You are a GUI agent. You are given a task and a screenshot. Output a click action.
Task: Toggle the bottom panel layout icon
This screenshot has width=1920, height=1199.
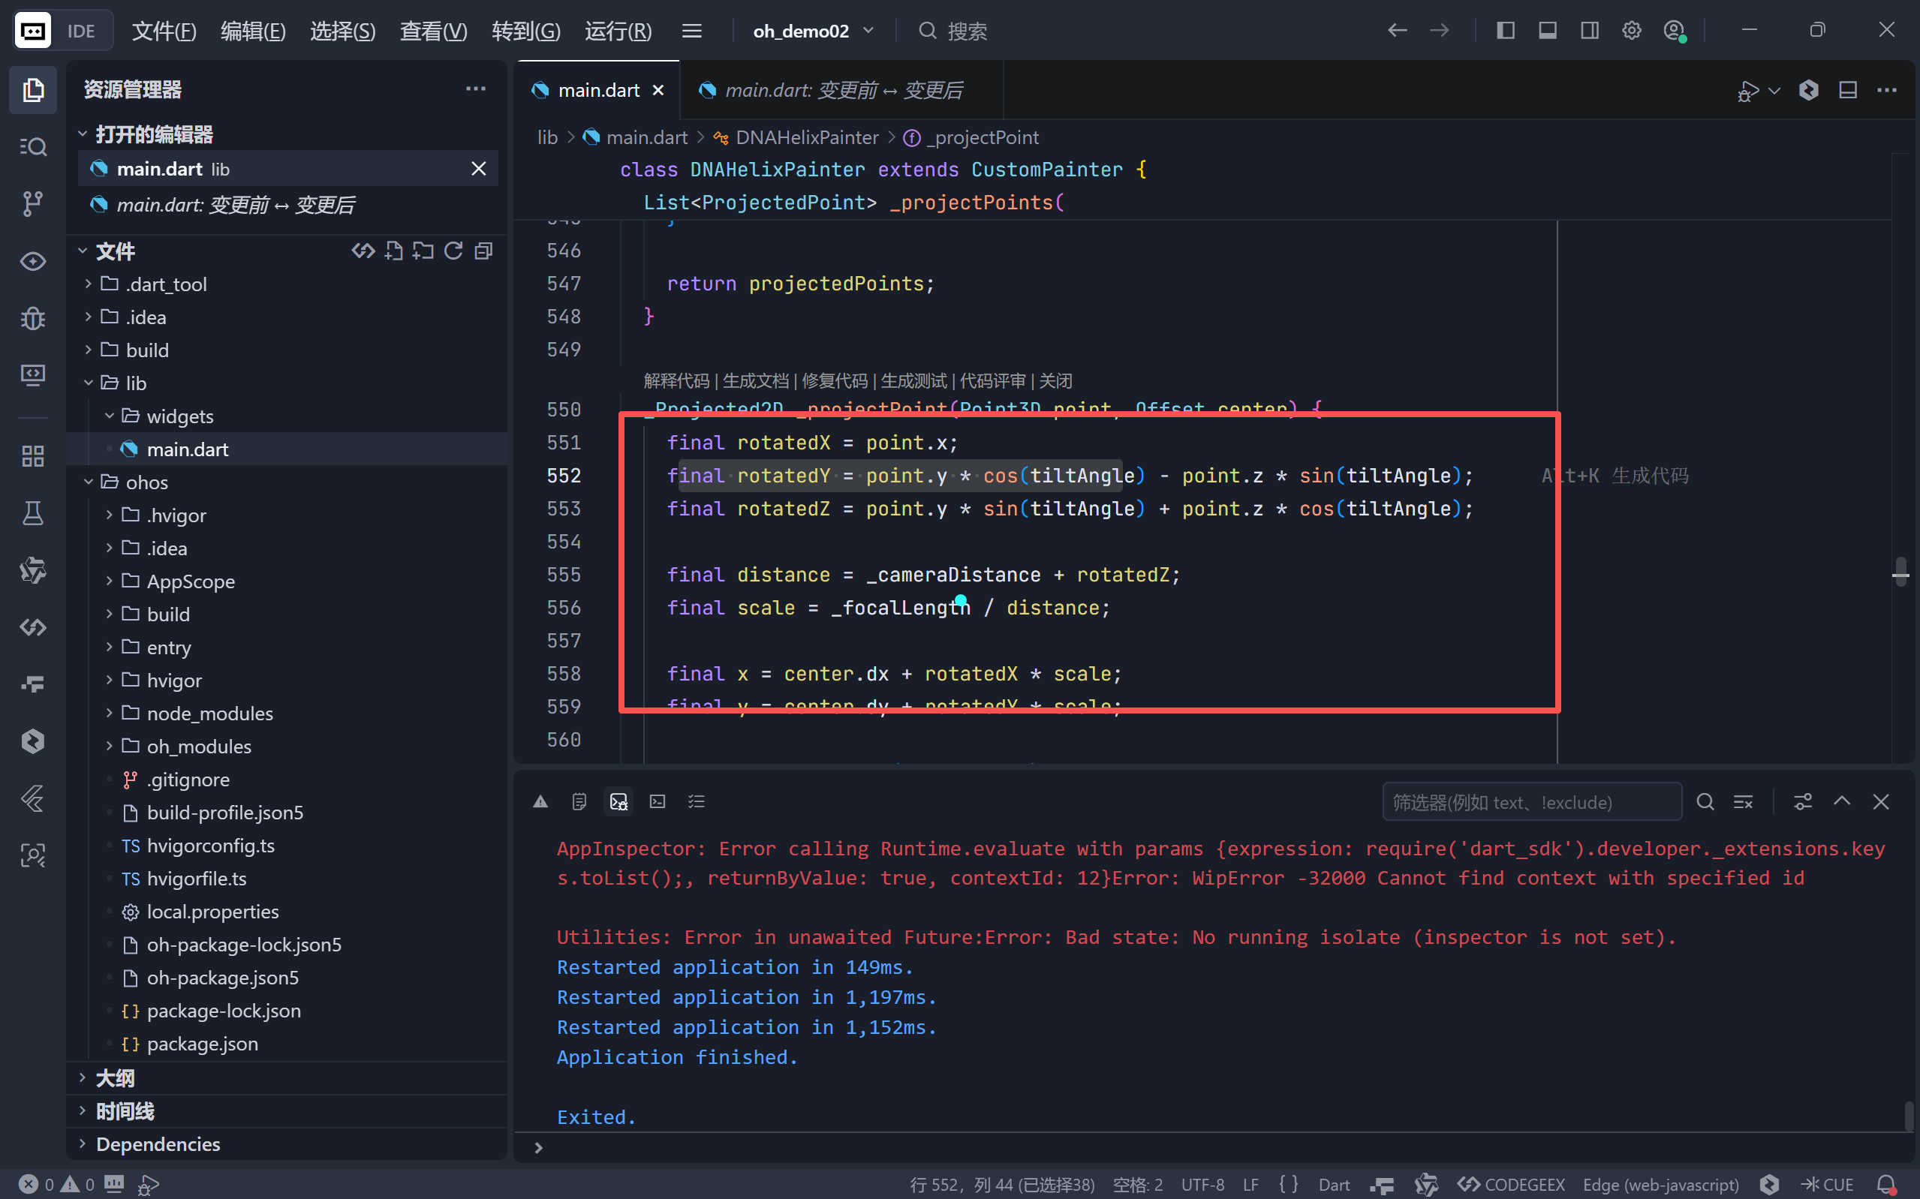point(1547,31)
